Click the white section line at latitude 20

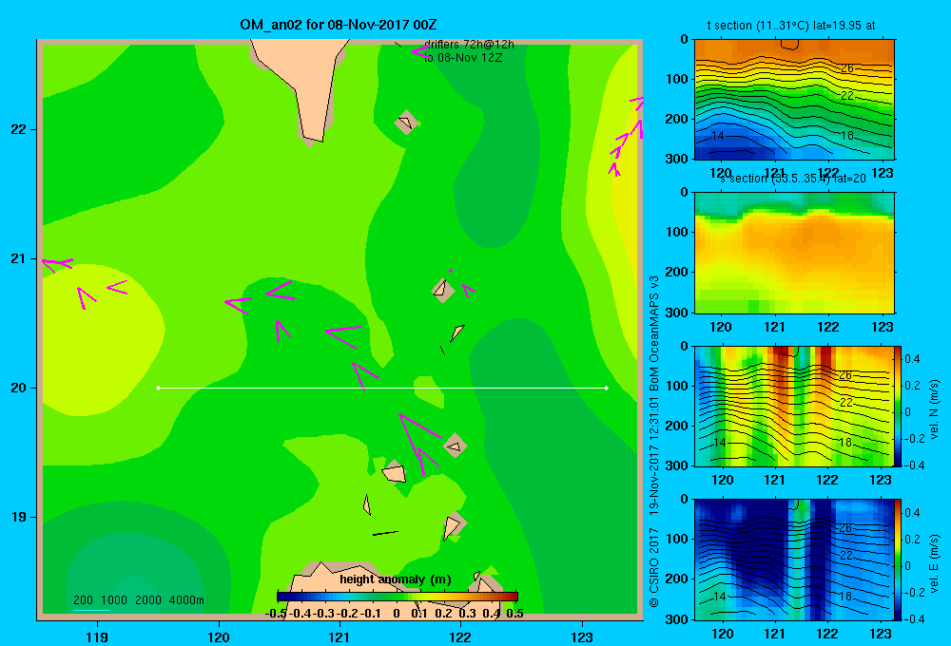coord(382,388)
